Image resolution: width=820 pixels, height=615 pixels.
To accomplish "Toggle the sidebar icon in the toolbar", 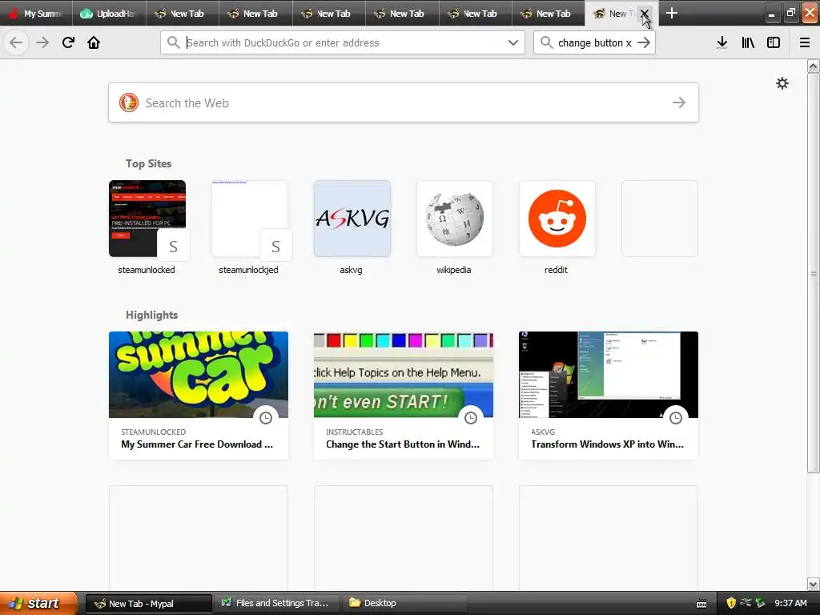I will (x=774, y=42).
